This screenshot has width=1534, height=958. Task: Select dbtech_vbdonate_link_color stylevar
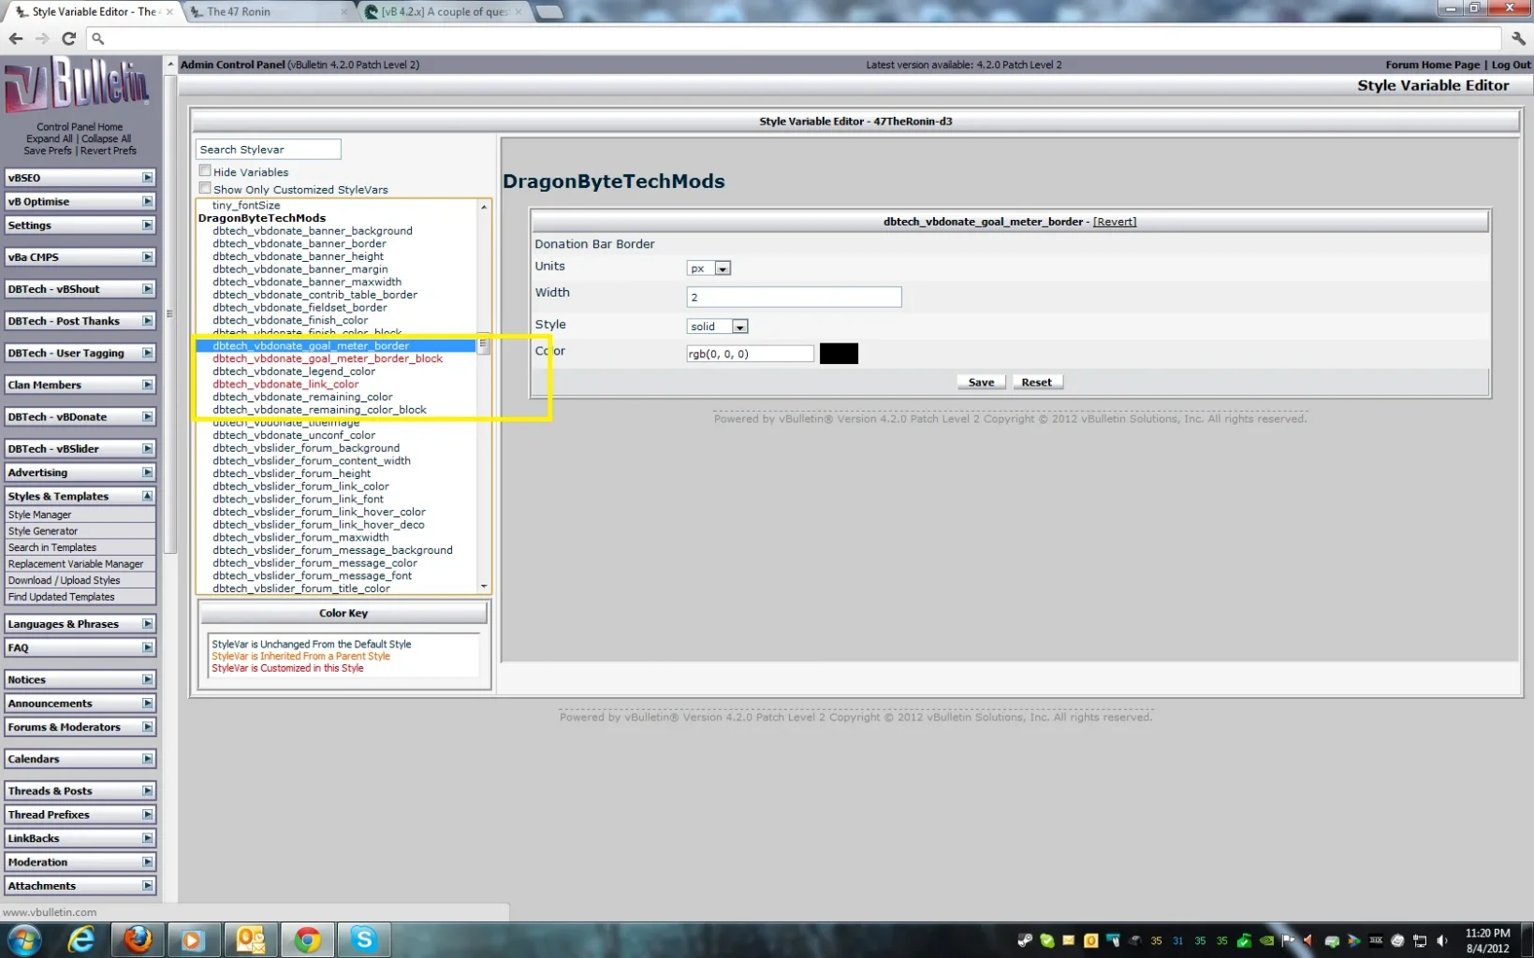285,385
